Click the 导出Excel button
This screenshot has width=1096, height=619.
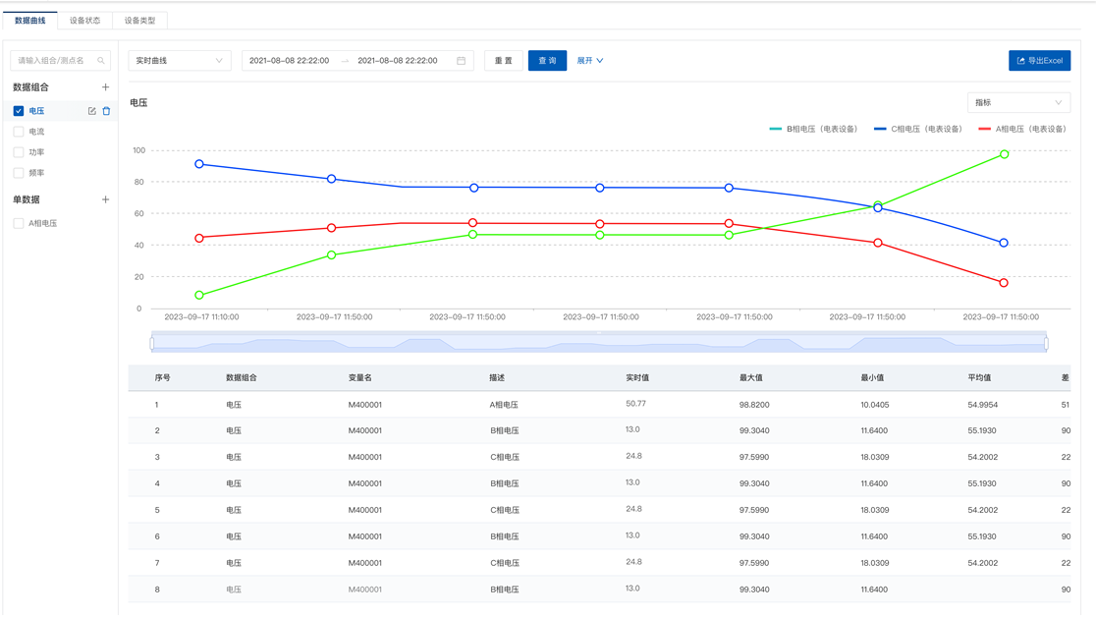pos(1039,61)
